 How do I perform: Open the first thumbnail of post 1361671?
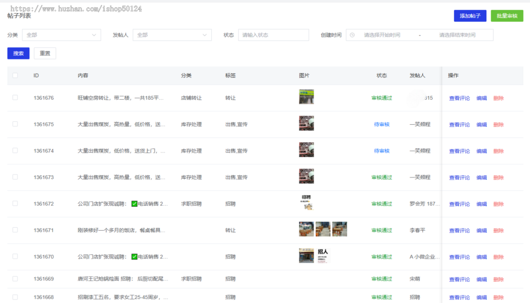click(x=307, y=229)
